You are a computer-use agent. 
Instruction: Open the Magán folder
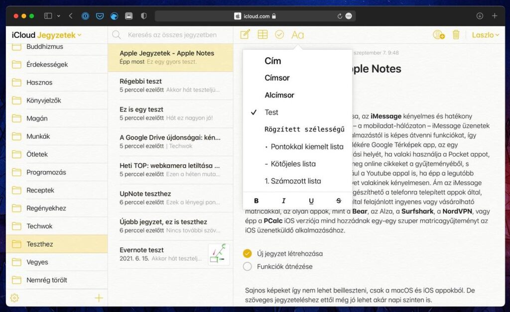click(x=57, y=118)
